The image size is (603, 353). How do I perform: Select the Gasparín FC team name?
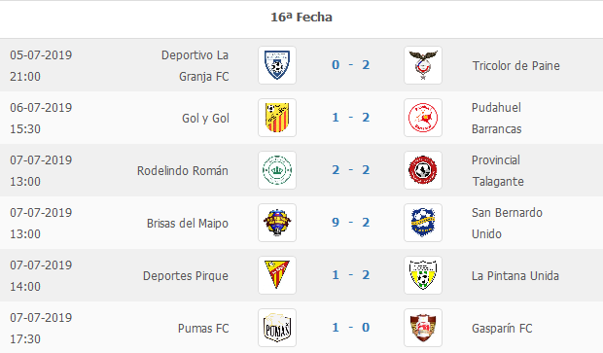tap(502, 329)
